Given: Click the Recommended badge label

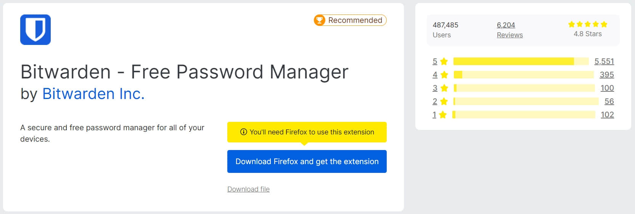Looking at the screenshot, I should 355,20.
